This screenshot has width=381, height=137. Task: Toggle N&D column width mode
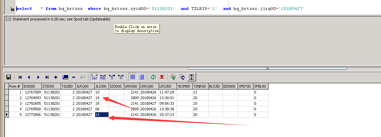coord(103,77)
